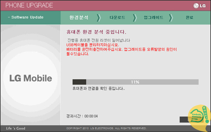
Task: Click the cancel button at bottom right
Action: click(x=192, y=120)
